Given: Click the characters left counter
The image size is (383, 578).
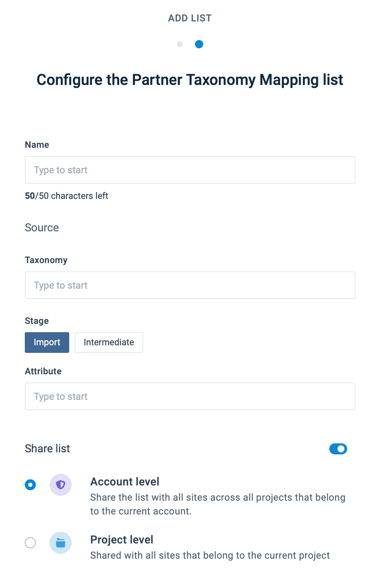Looking at the screenshot, I should click(x=66, y=196).
